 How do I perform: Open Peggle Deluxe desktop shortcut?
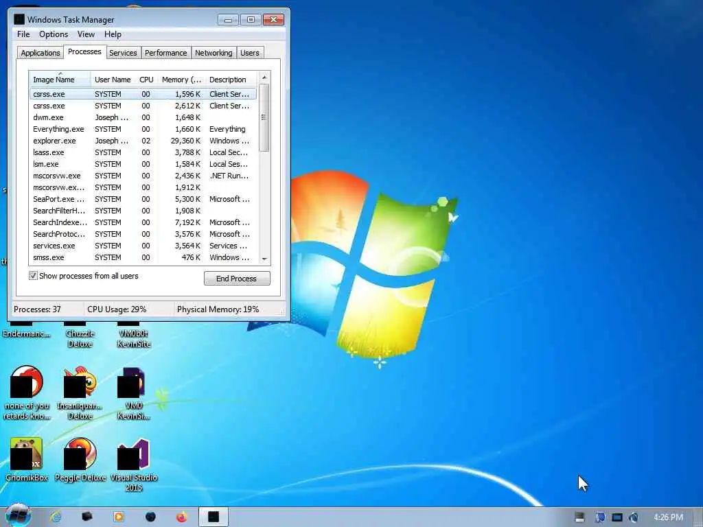pyautogui.click(x=80, y=460)
